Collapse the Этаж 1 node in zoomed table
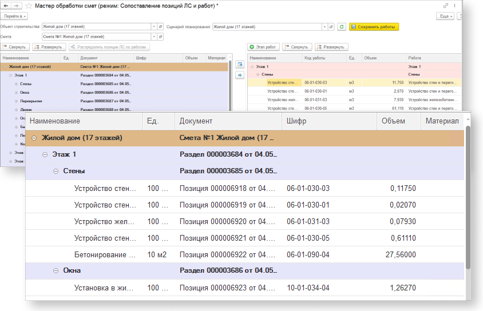The width and height of the screenshot is (483, 311). tap(45, 154)
